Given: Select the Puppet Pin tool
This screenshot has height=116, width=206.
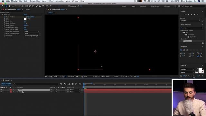Looking at the screenshot, I should (x=51, y=6).
